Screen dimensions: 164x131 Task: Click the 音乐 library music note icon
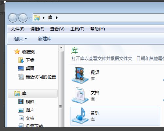click(80, 116)
